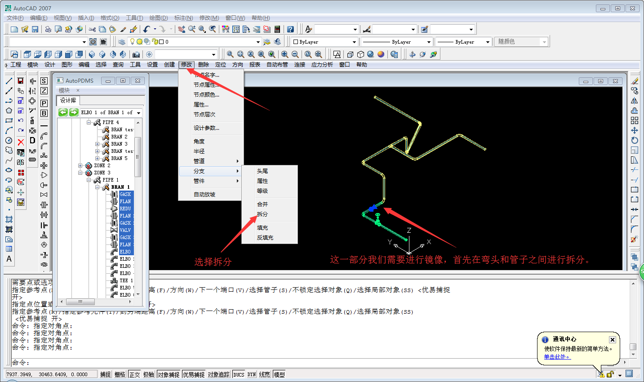This screenshot has width=644, height=382.
Task: Click the bold D icon
Action: [x=32, y=140]
